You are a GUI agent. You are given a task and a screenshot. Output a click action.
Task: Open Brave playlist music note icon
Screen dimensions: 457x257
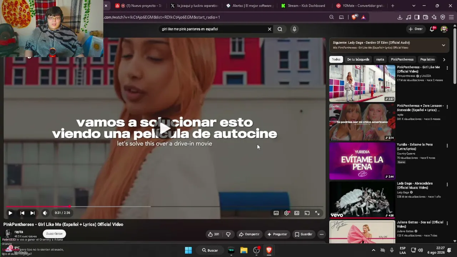[x=408, y=17]
